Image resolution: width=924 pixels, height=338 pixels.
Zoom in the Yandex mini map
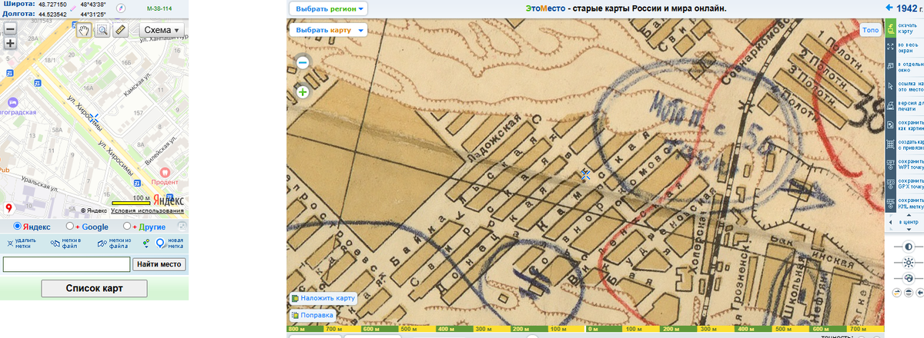(x=10, y=43)
